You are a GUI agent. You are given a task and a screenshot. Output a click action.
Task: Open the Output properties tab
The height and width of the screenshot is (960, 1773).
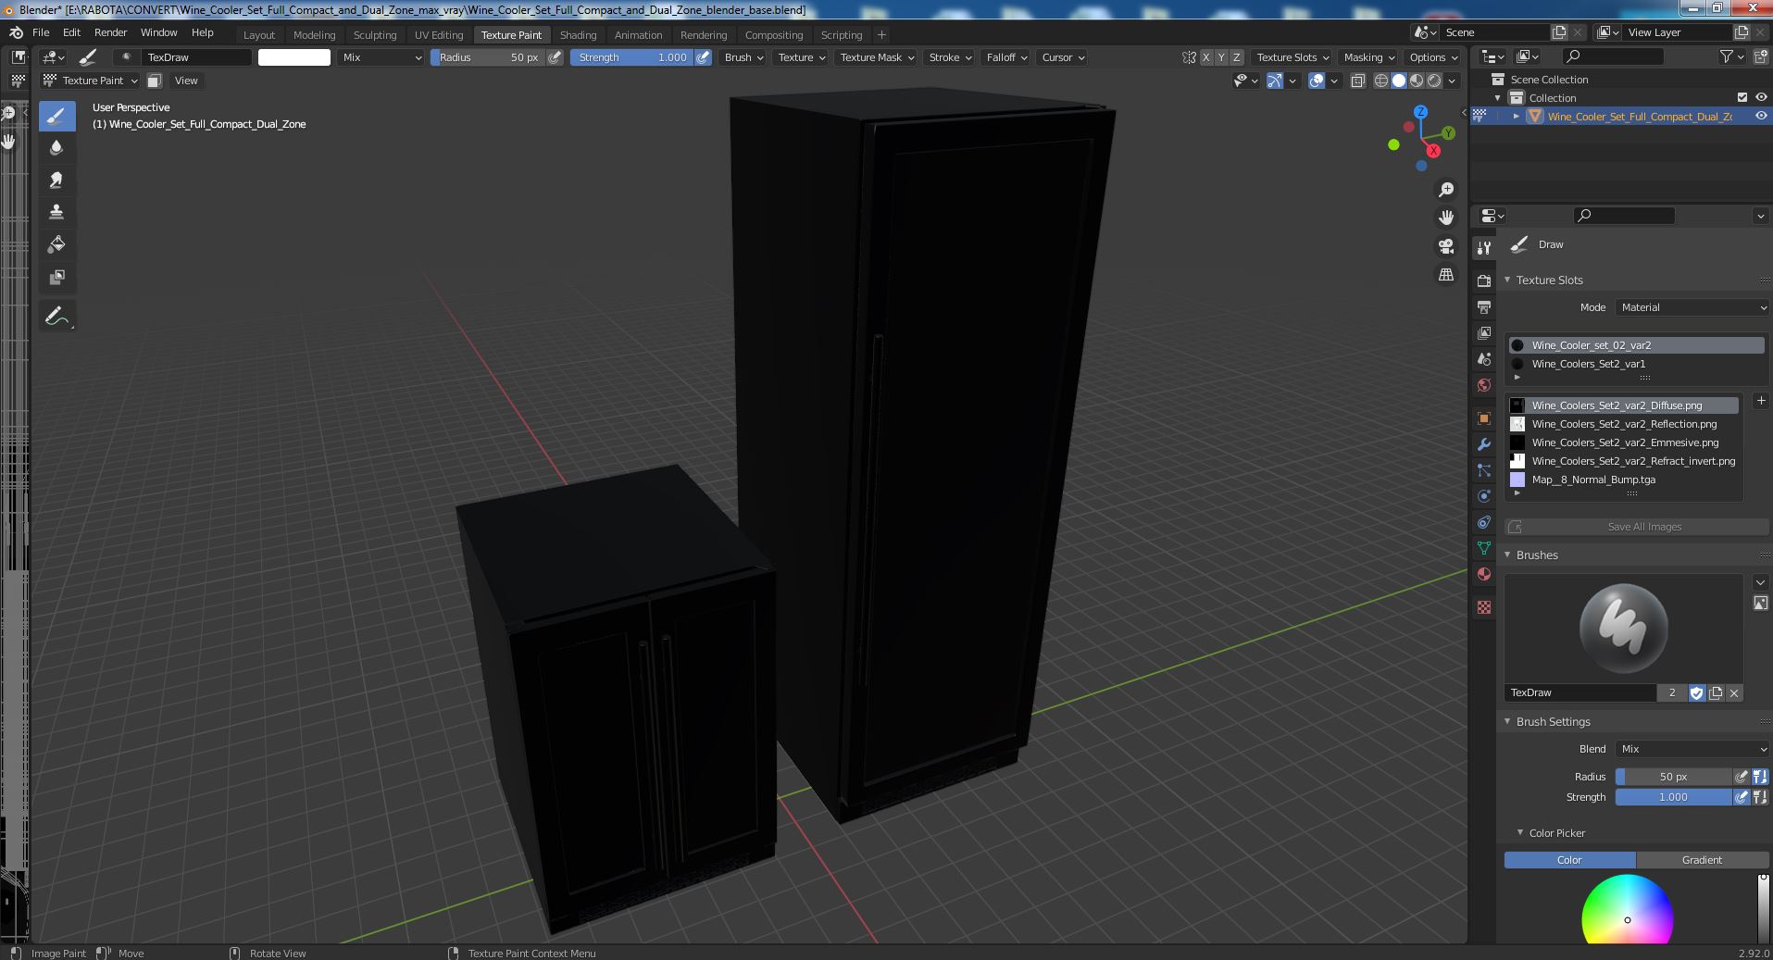pos(1484,306)
